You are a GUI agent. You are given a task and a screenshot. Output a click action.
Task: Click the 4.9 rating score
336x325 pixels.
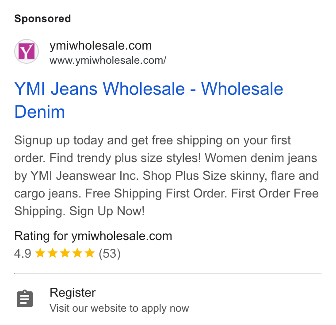tap(23, 254)
